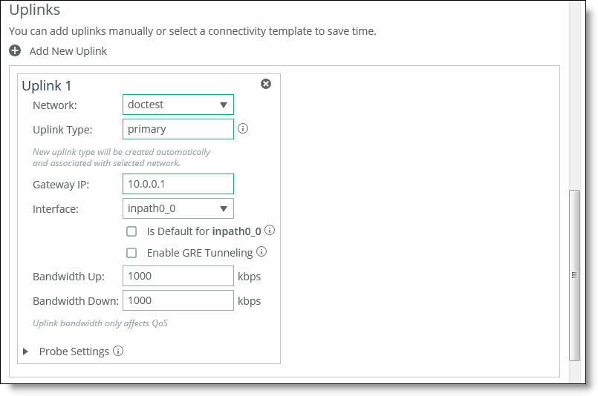
Task: Click info icon next to Is Default
Action: click(x=270, y=230)
